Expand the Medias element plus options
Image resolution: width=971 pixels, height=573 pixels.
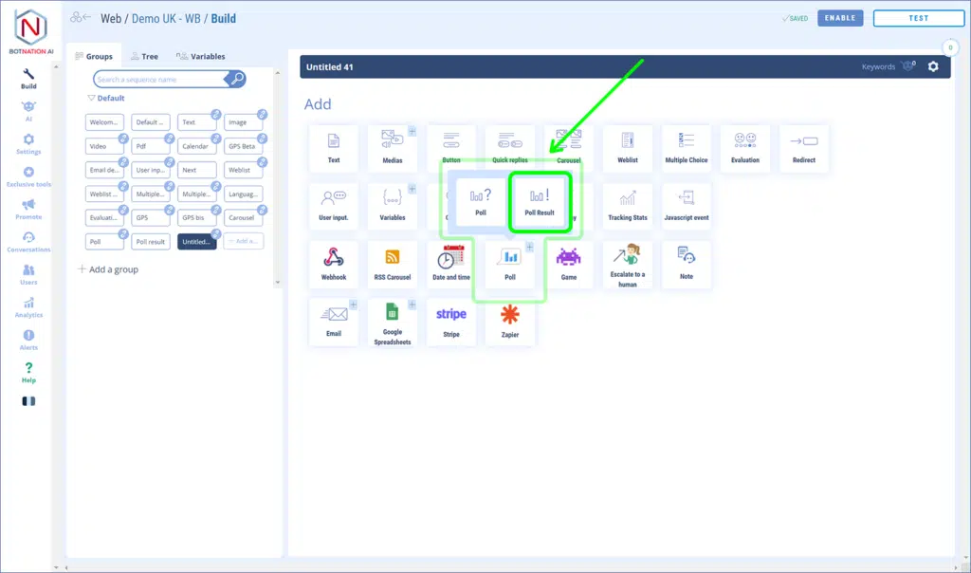(412, 131)
